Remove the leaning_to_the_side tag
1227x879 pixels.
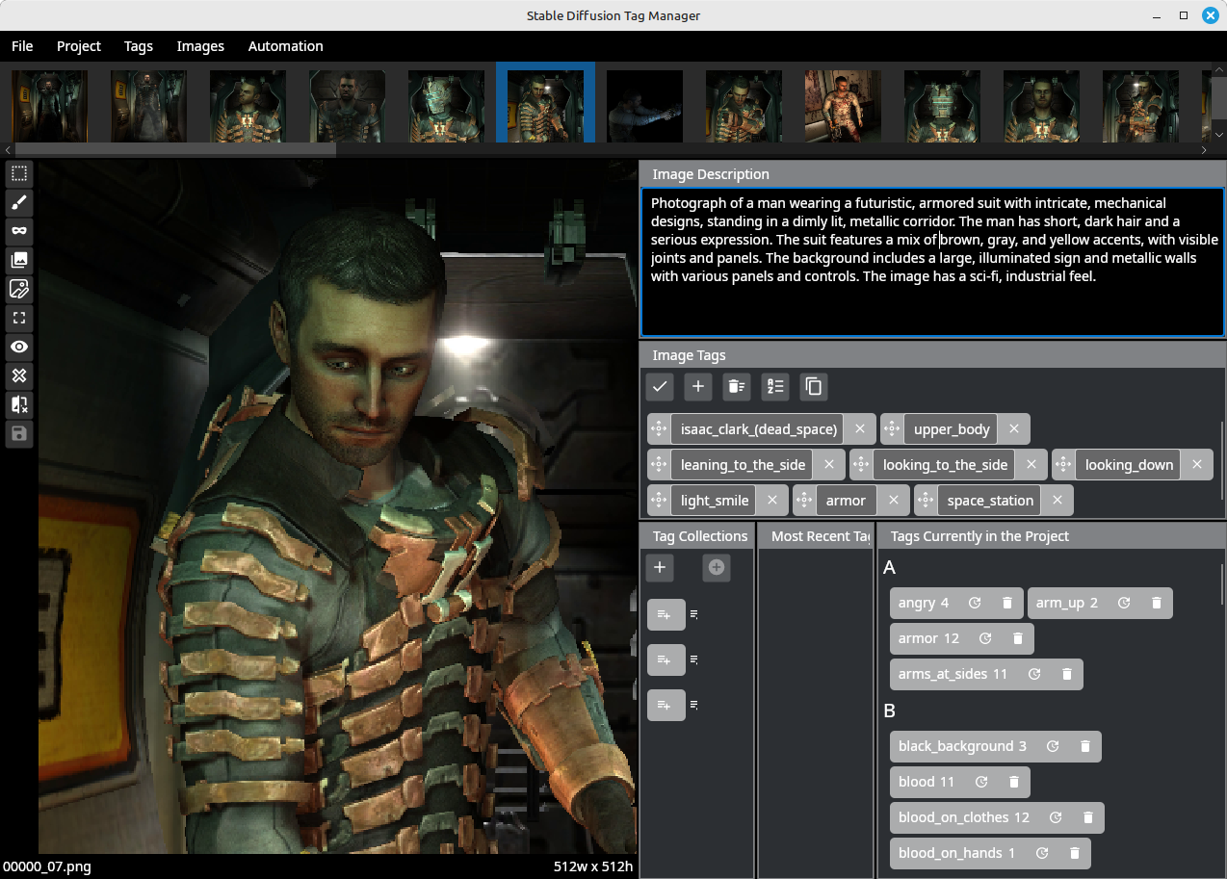tap(829, 465)
